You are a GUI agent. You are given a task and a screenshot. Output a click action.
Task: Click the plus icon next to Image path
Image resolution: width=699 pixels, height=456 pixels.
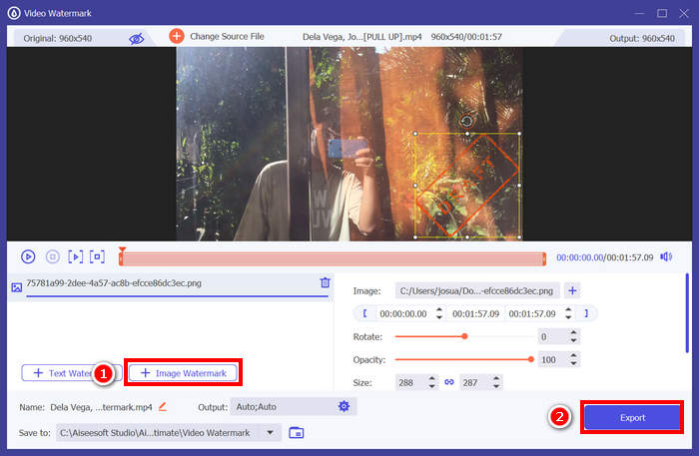click(572, 290)
